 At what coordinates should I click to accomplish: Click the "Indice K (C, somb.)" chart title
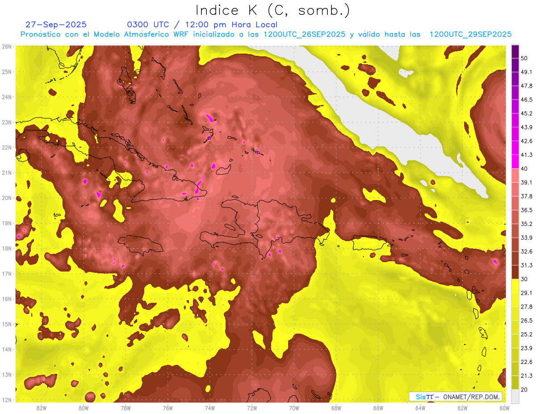click(272, 10)
